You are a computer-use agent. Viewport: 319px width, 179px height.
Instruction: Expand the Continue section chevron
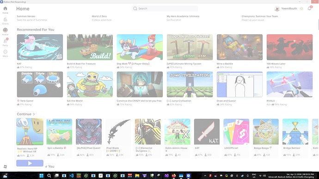pos(34,114)
